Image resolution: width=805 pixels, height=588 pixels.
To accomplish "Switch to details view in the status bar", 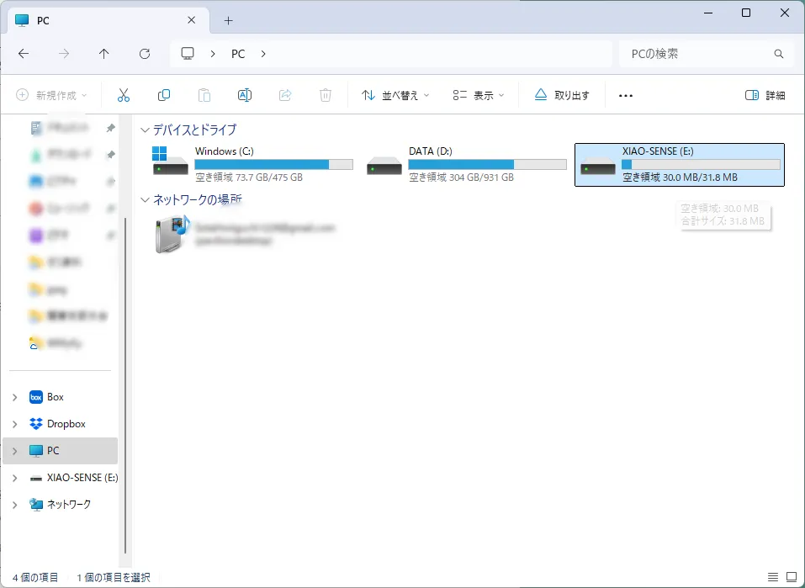I will click(773, 577).
